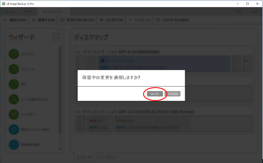Screen dimensions: 263x163
Task: Select 画像 (G:) partition on GPT 2
Action: coord(100,124)
